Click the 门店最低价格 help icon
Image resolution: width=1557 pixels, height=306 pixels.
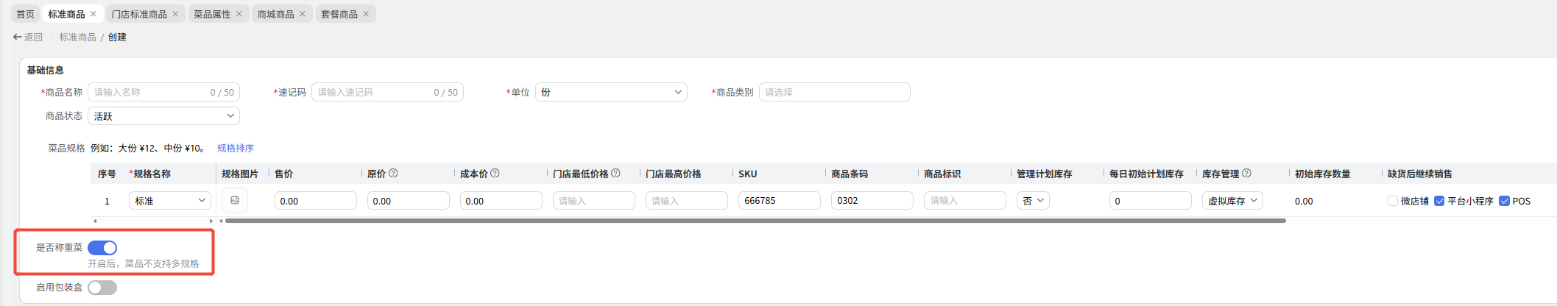coord(615,174)
